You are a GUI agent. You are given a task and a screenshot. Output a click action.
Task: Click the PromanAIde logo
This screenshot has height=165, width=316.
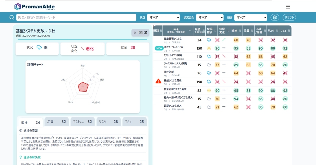click(x=34, y=7)
